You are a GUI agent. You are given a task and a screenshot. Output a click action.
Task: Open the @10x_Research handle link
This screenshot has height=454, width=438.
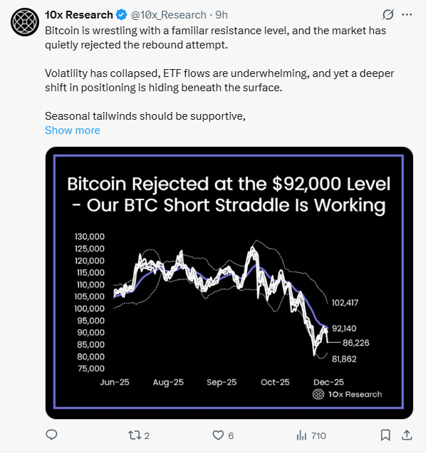165,14
